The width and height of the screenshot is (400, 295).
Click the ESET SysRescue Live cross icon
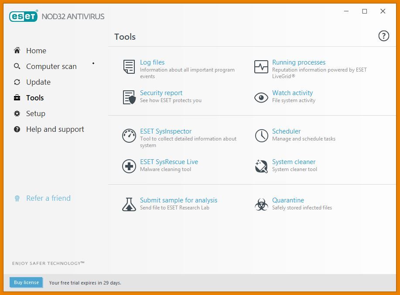[x=129, y=166]
